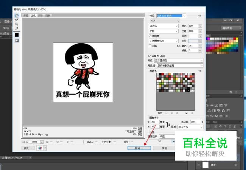The height and width of the screenshot is (170, 246).
Task: Click the 百分比 percent input field
Action: (196, 122)
